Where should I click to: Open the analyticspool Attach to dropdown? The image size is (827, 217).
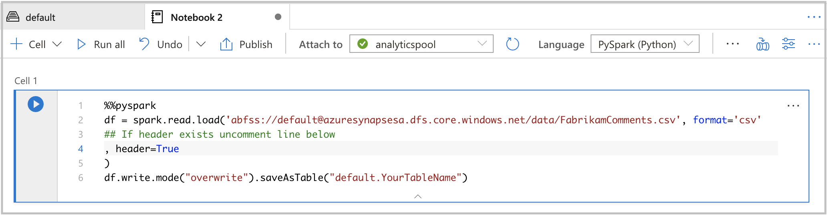pos(421,44)
